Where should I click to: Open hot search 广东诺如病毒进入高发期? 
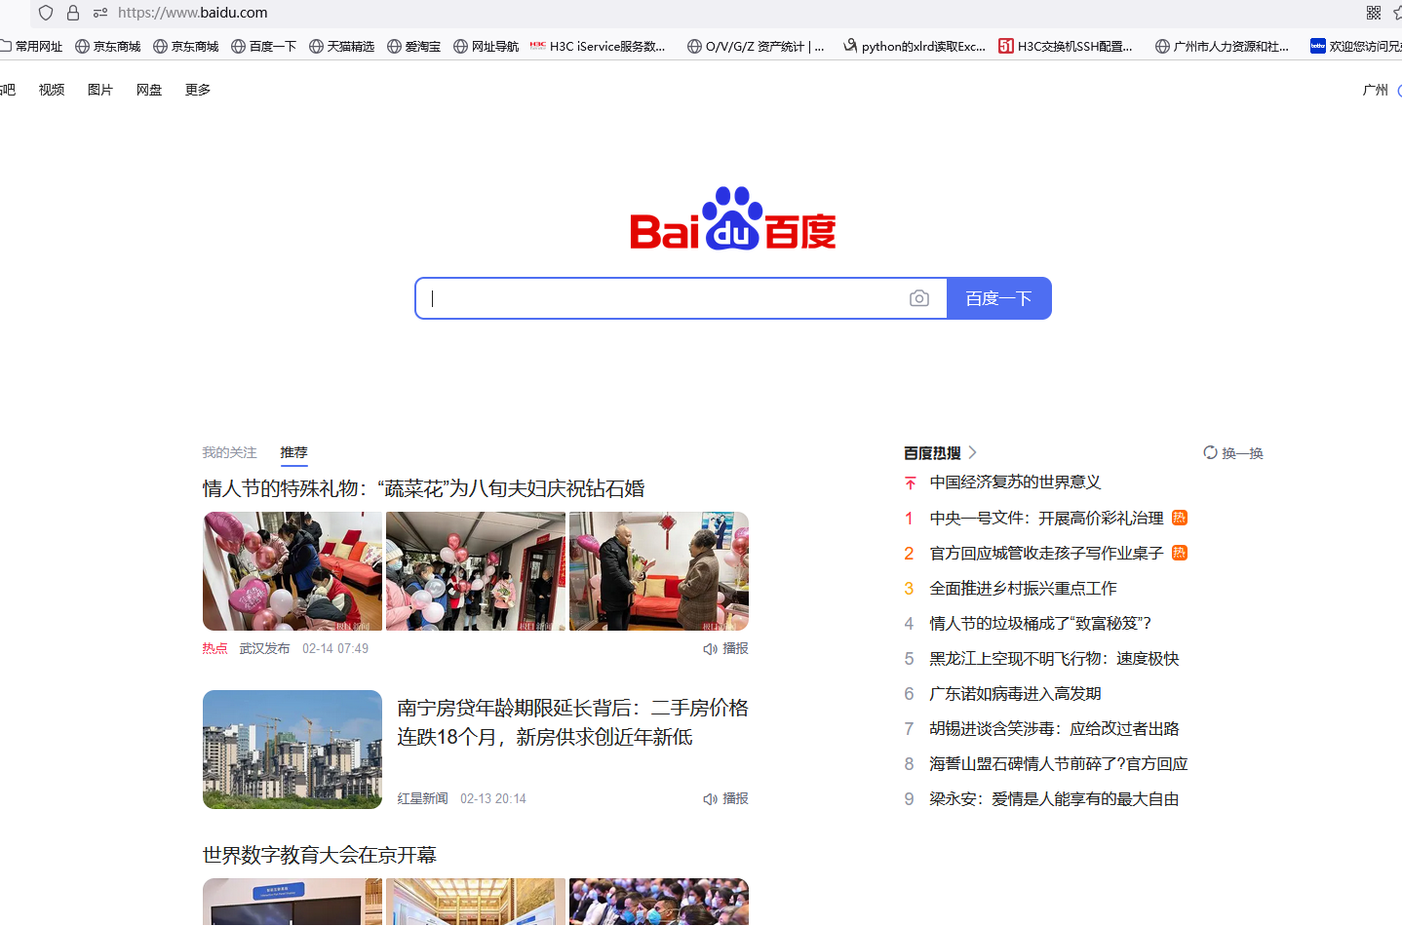pyautogui.click(x=1015, y=693)
